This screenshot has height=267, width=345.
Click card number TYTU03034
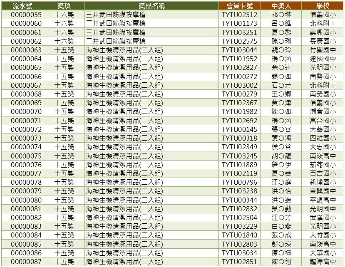coord(239,253)
